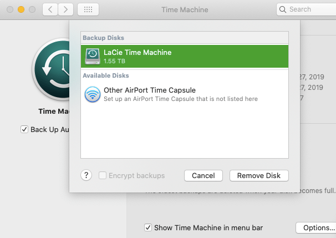336x238 pixels.
Task: Click the large Time Machine clock icon
Action: point(52,69)
